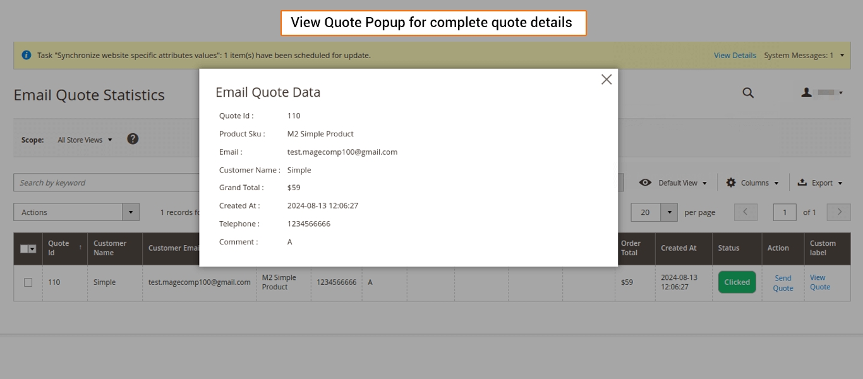Sort by the Quote Id column header

click(x=59, y=248)
